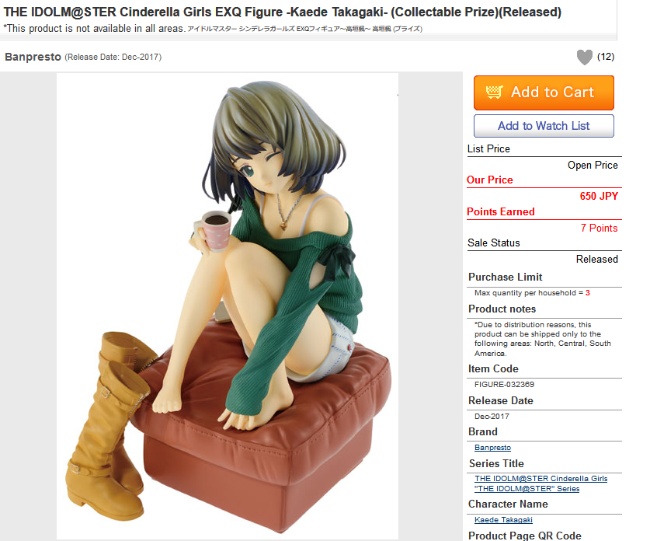Click the Product notes heading
The height and width of the screenshot is (541, 650).
(x=502, y=309)
